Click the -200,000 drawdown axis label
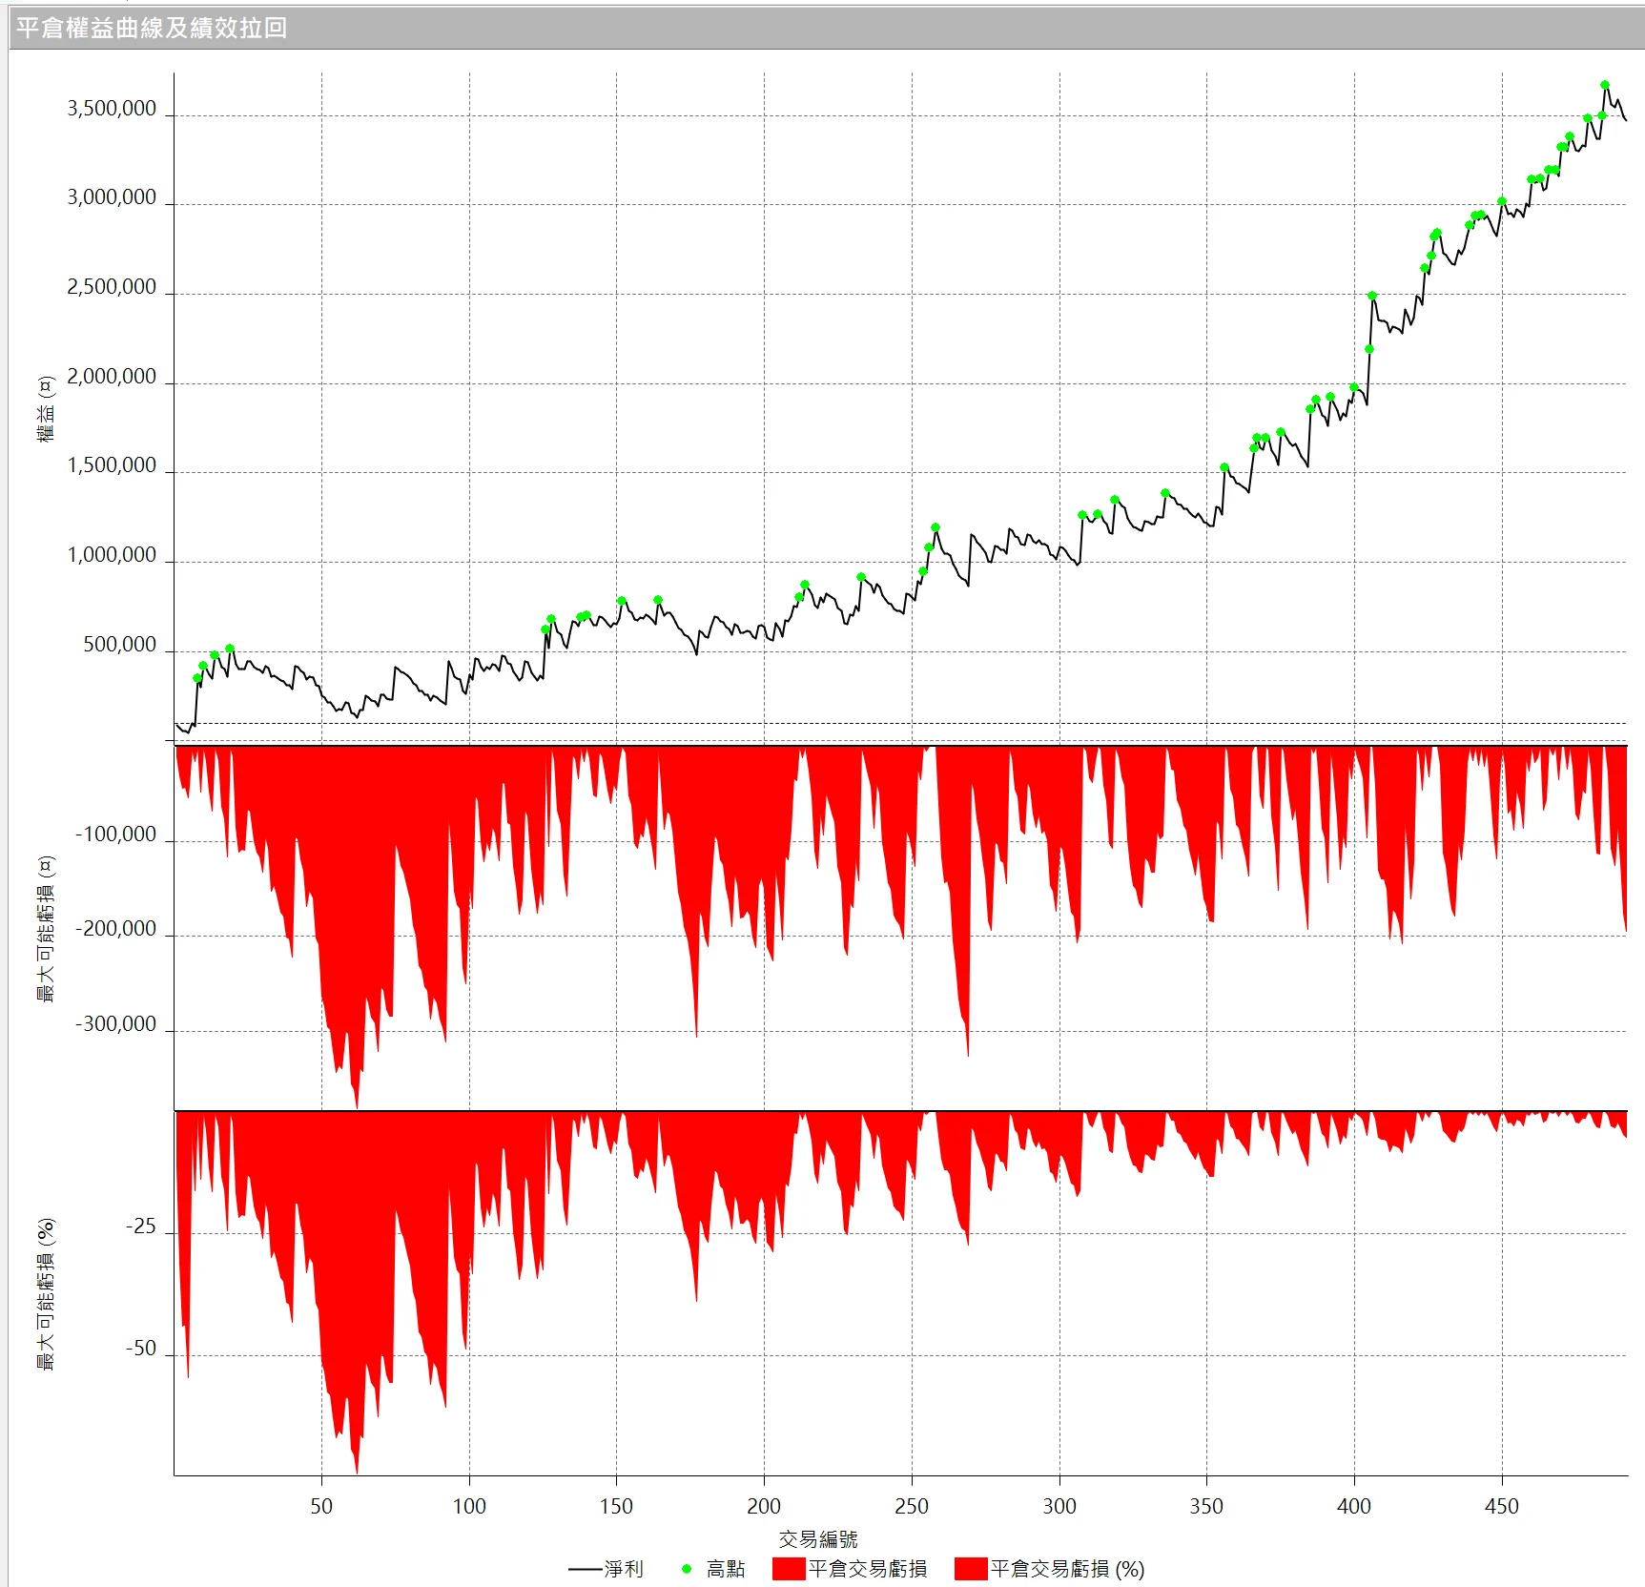 coord(115,929)
